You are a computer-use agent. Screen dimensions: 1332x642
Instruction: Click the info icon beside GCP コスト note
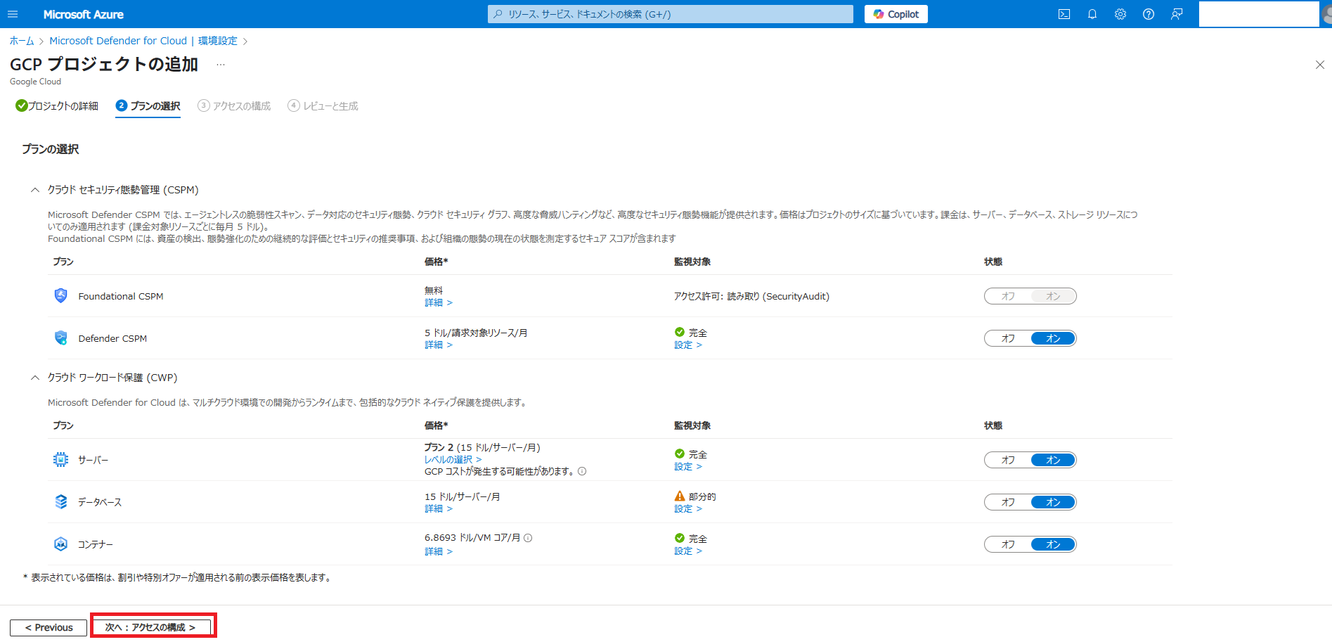pos(582,471)
